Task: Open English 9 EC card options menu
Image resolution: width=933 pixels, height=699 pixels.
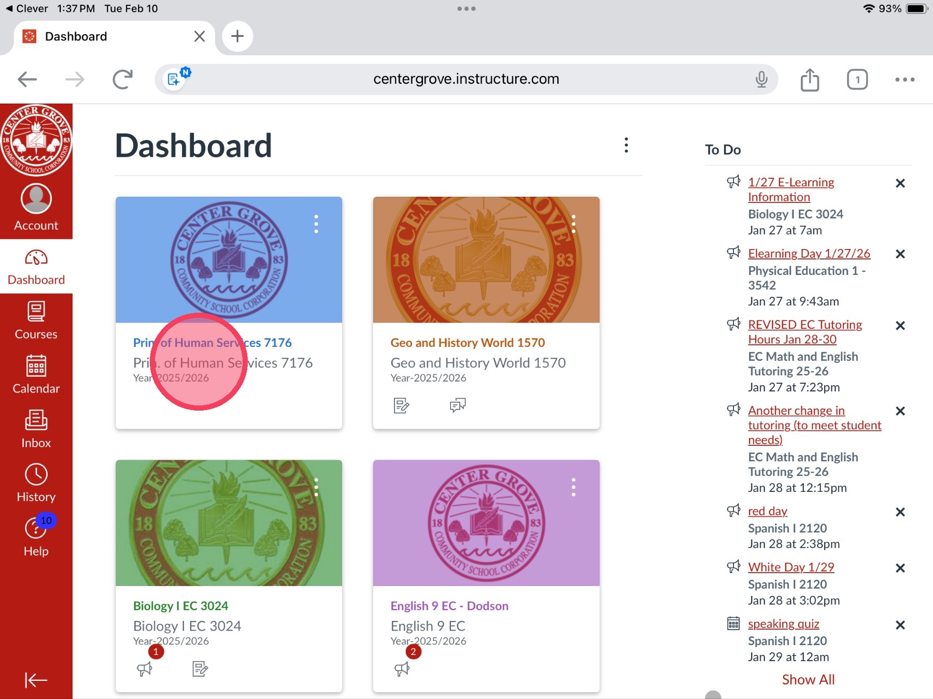Action: [x=573, y=487]
